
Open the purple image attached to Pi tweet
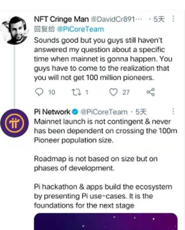106,222
